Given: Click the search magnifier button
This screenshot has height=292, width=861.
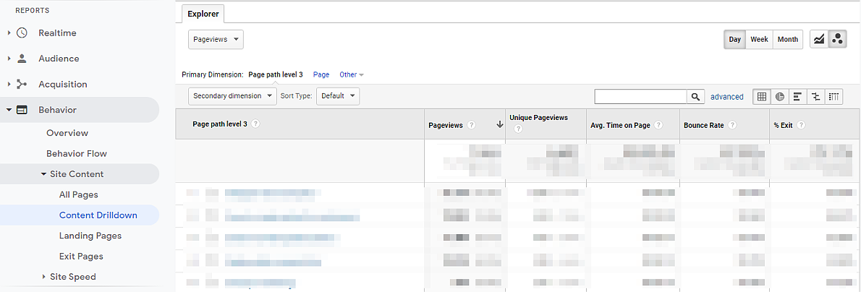Looking at the screenshot, I should [x=695, y=97].
